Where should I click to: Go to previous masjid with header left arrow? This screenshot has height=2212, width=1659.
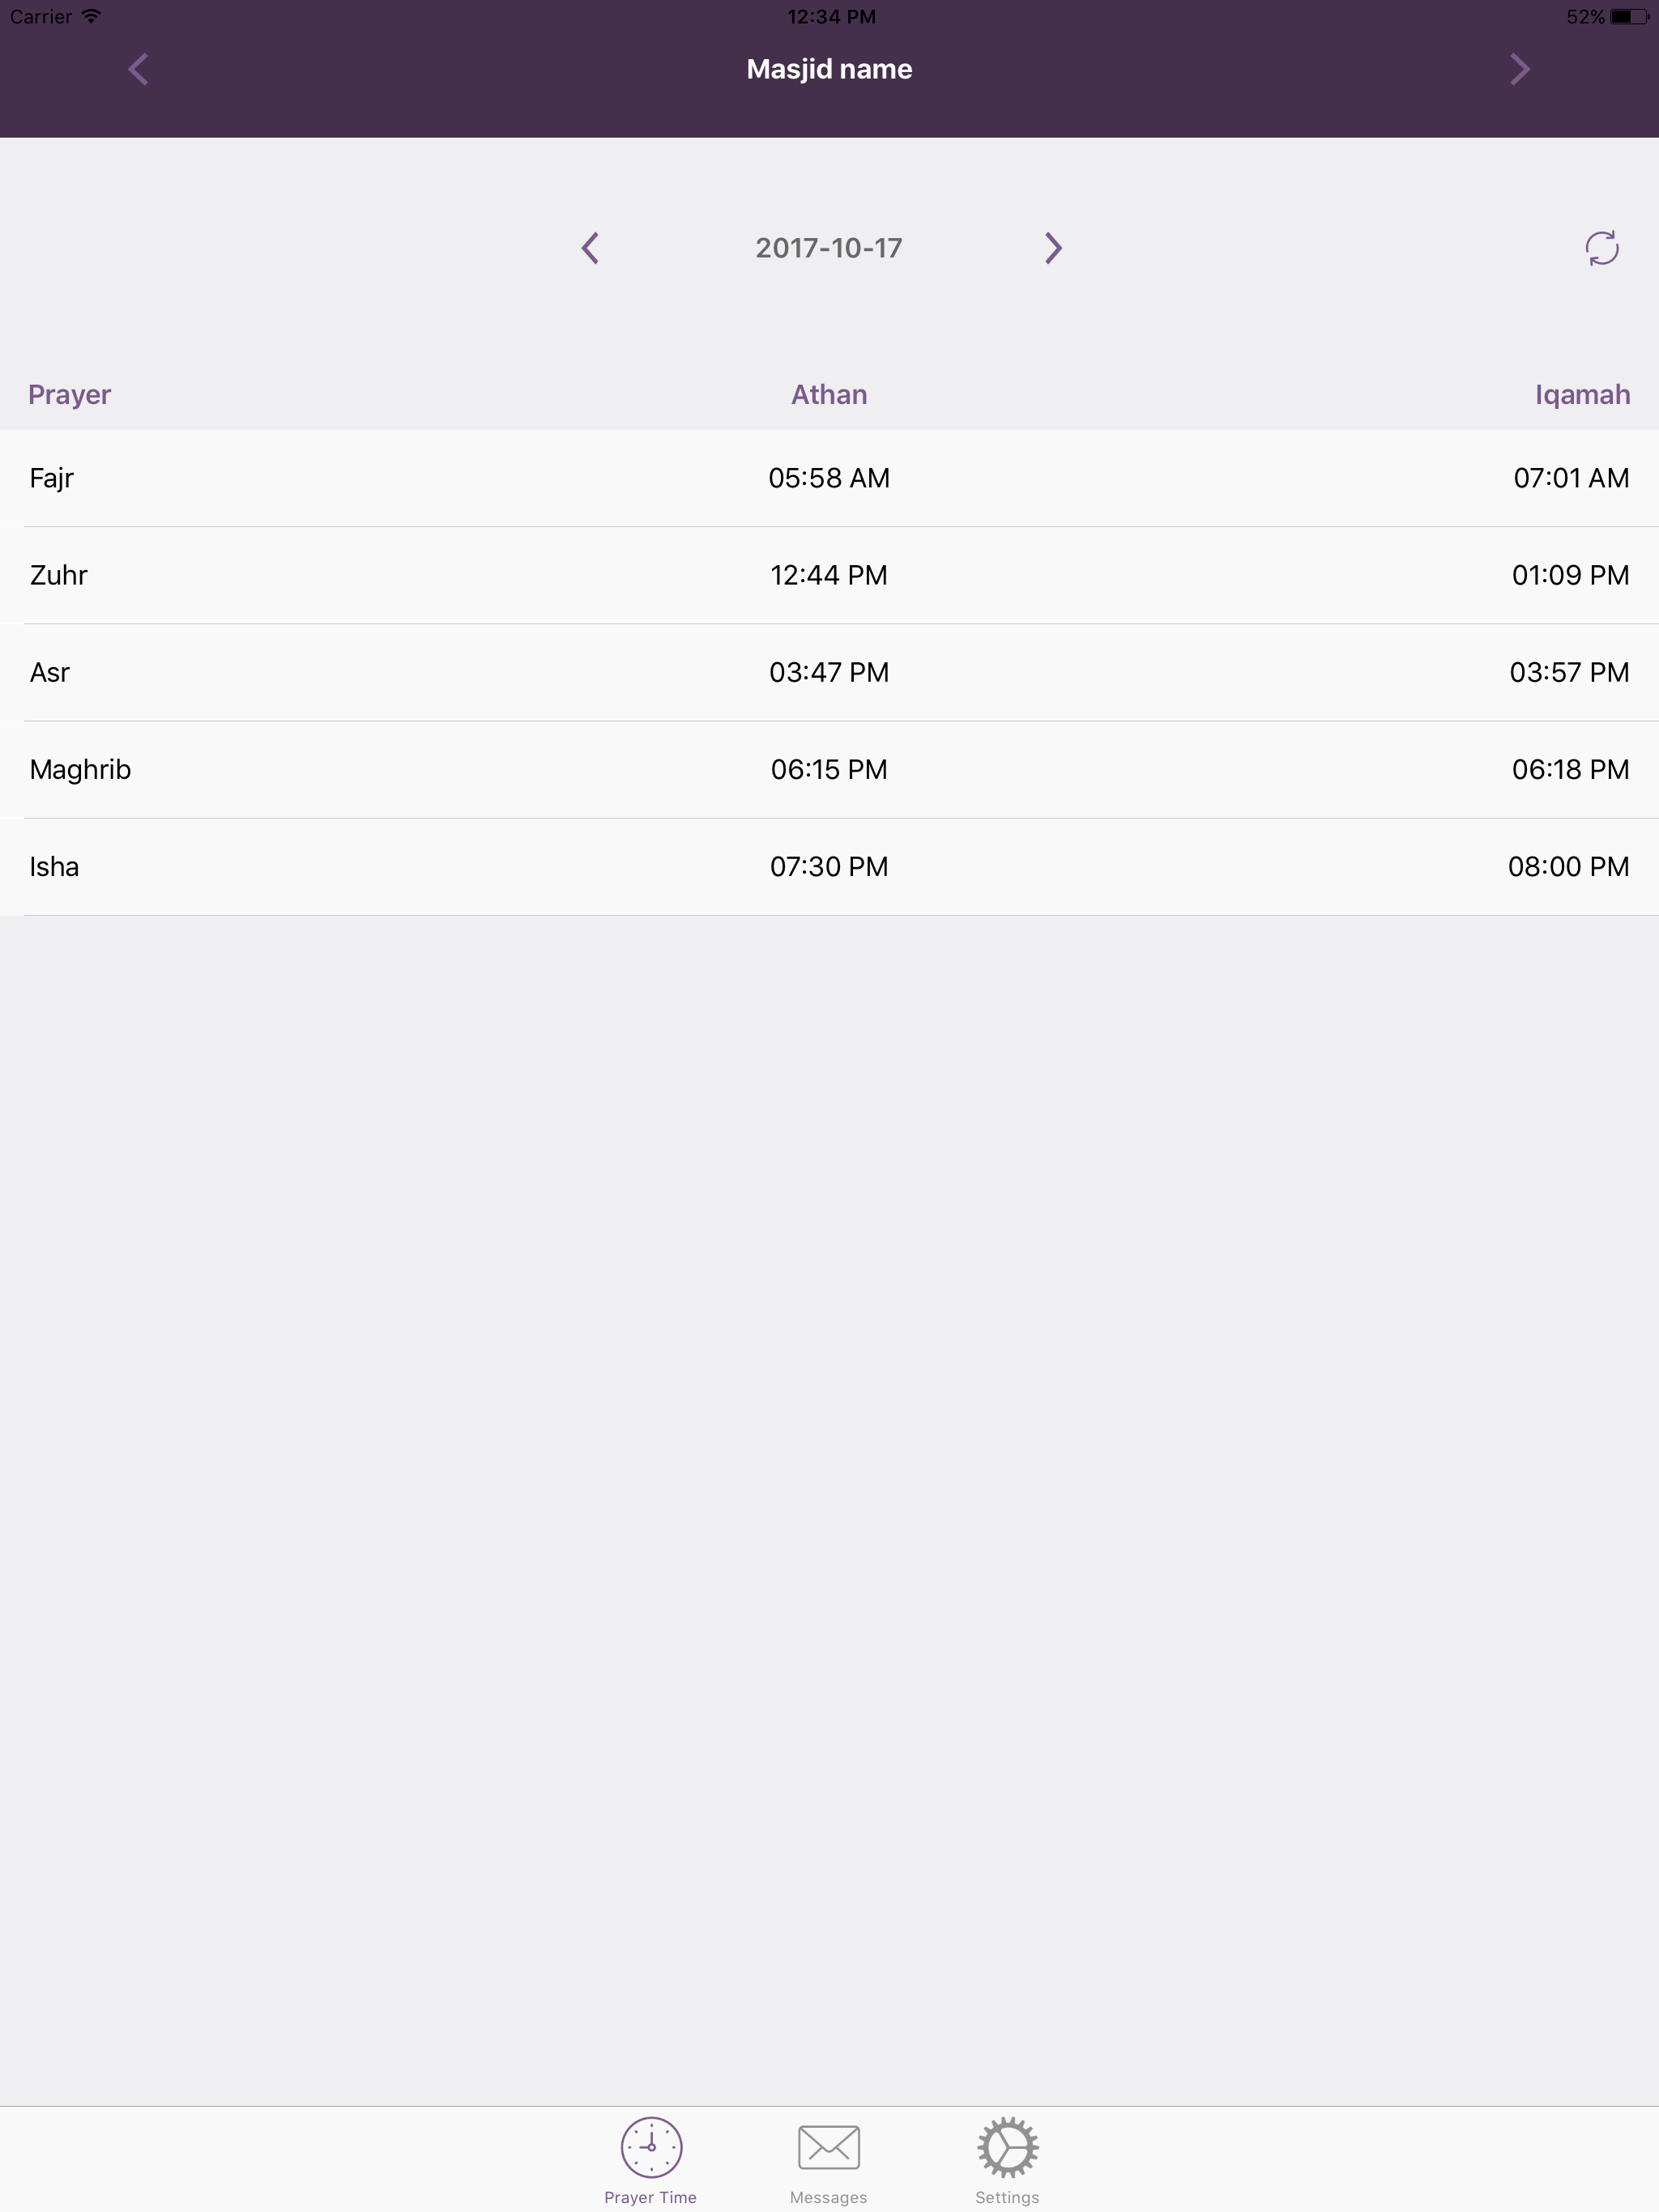pos(139,69)
